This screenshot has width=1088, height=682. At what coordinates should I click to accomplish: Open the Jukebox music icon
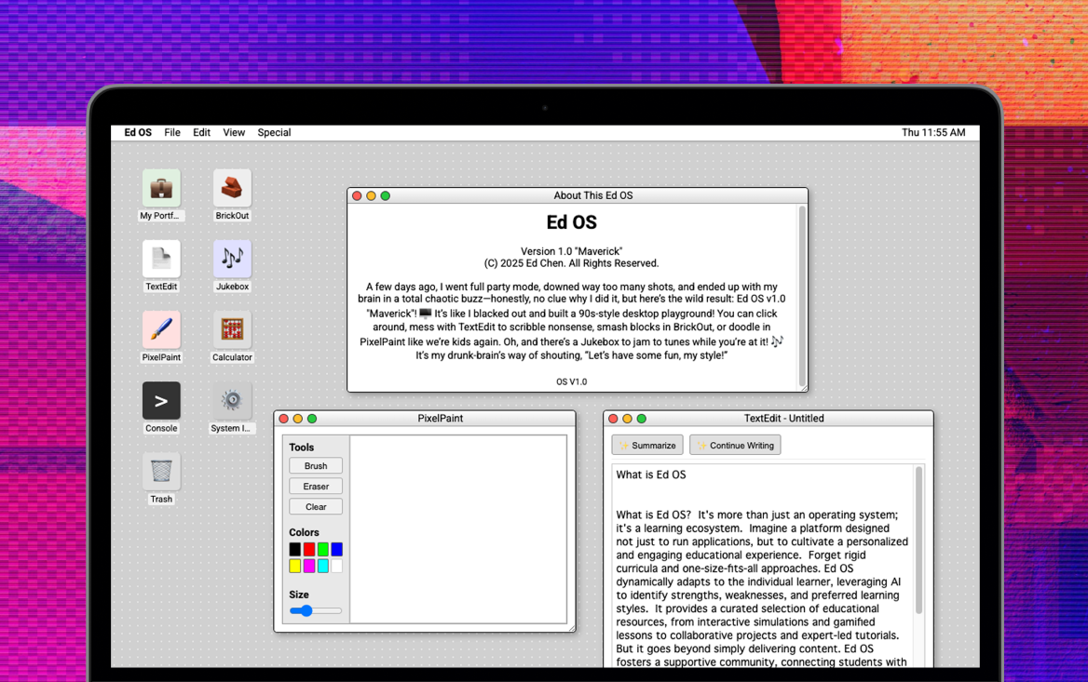(232, 260)
